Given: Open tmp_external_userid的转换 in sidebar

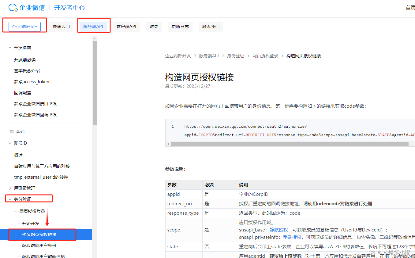Looking at the screenshot, I should tap(41, 177).
